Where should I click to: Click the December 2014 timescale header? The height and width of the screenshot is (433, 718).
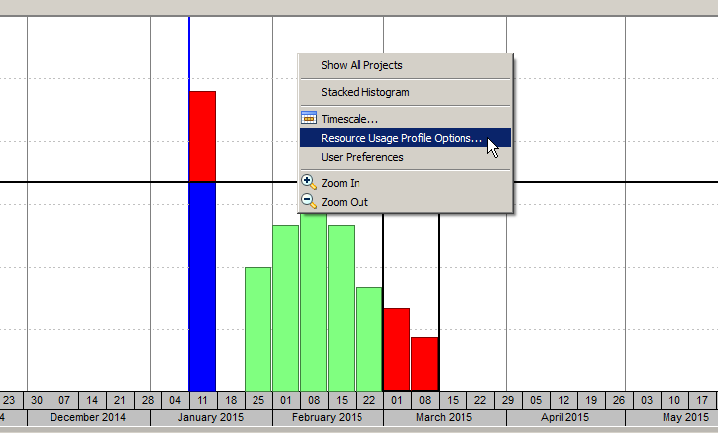pyautogui.click(x=88, y=418)
